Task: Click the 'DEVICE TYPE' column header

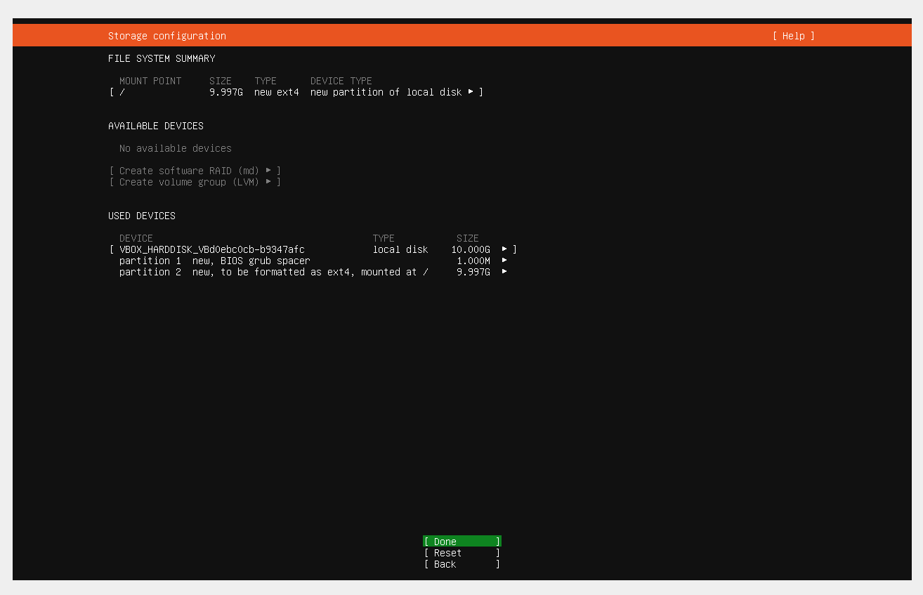Action: 341,81
